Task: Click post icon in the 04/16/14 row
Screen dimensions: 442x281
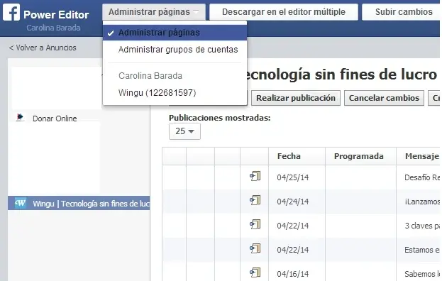Action: pyautogui.click(x=255, y=272)
